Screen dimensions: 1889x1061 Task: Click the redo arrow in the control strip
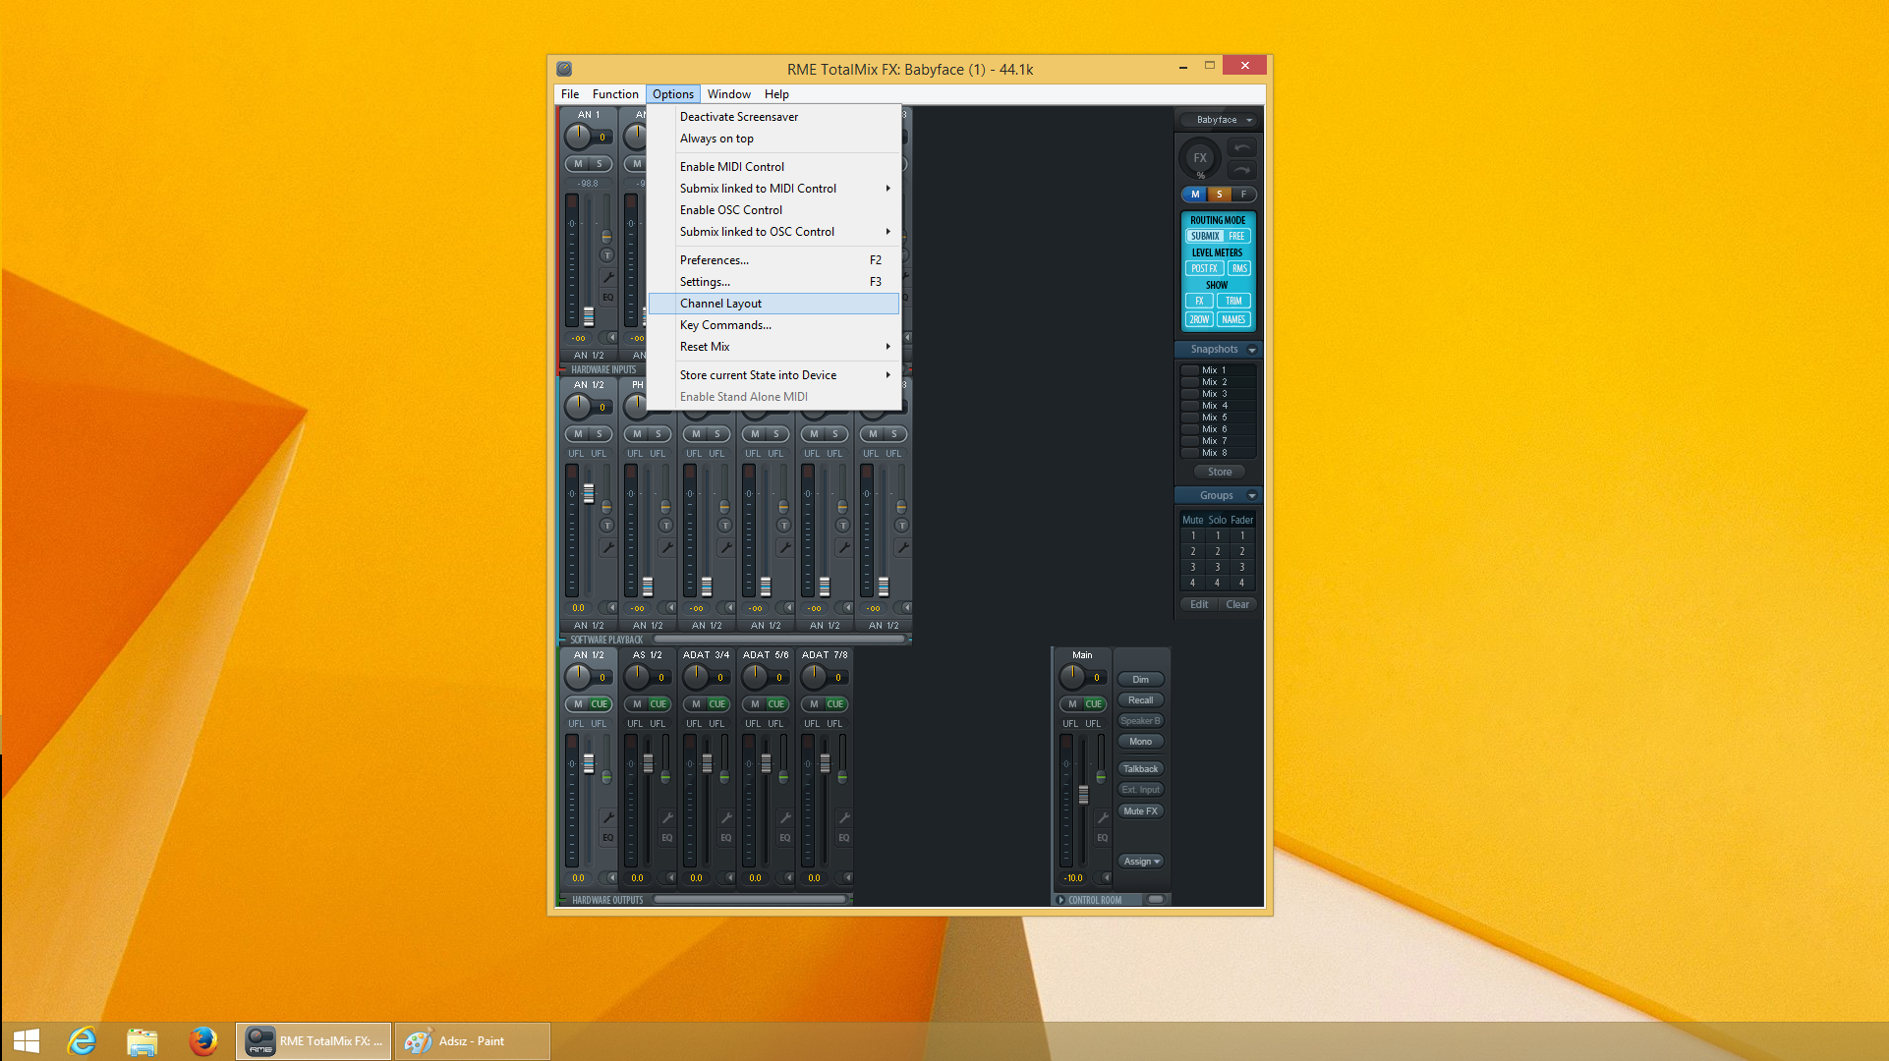click(1241, 170)
